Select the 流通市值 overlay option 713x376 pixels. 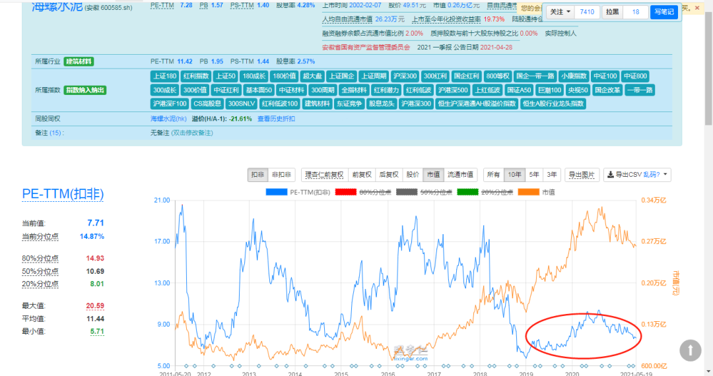[x=460, y=175]
